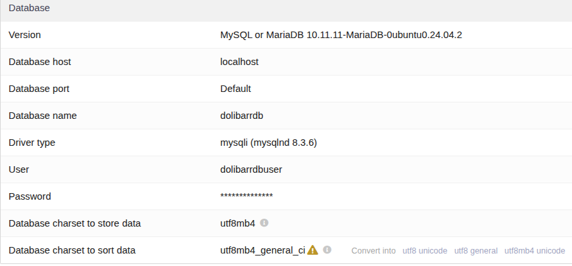Click the localhost database host value

[x=239, y=62]
